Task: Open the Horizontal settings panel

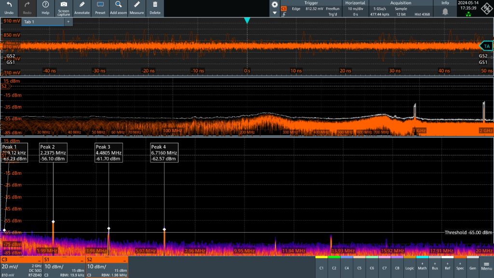Action: click(x=355, y=8)
